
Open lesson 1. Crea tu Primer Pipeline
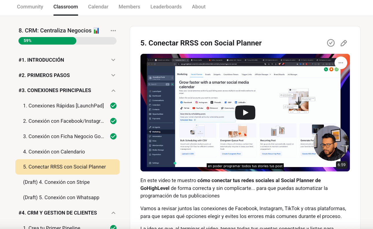pos(52,228)
